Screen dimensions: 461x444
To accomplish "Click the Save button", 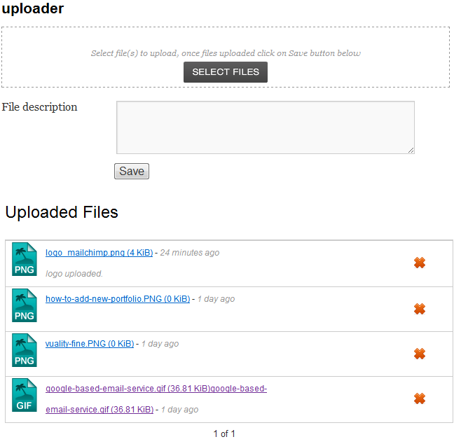I will click(x=132, y=171).
